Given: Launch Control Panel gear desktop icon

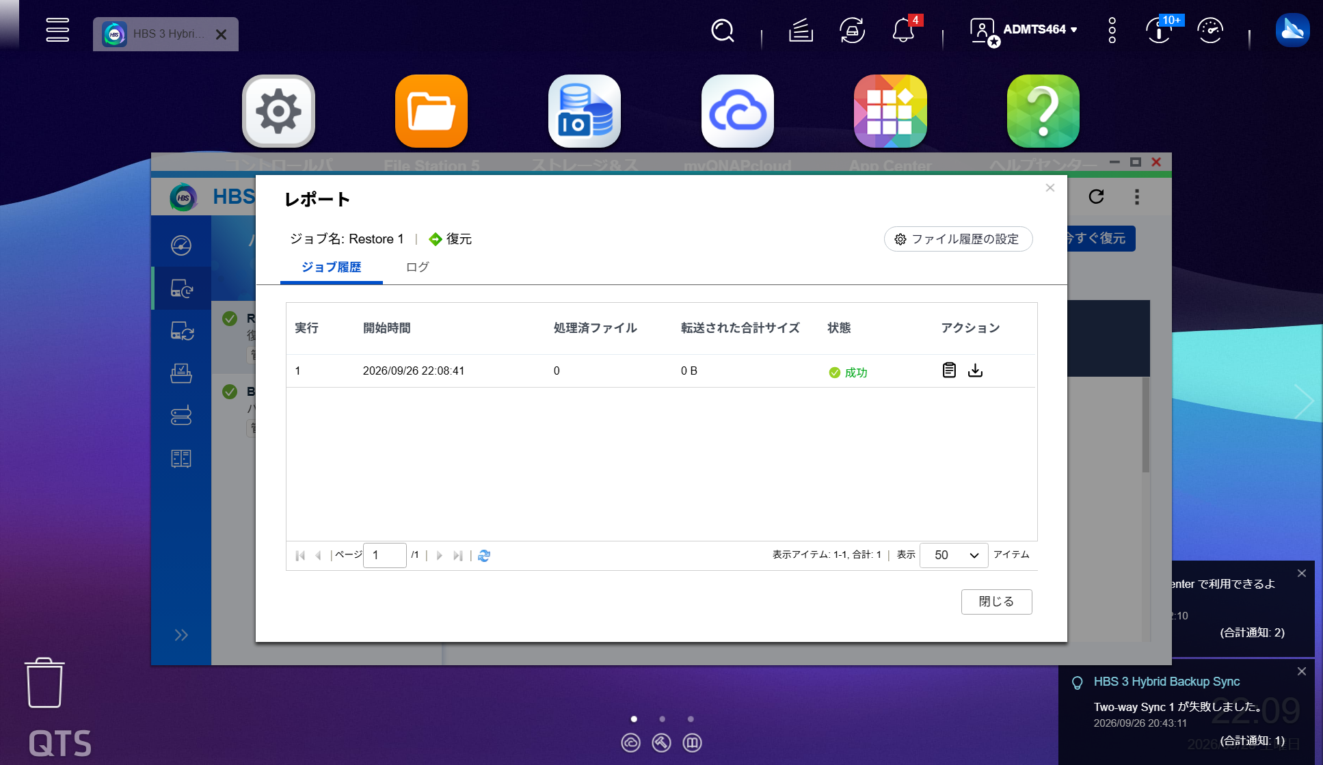Looking at the screenshot, I should (x=278, y=111).
